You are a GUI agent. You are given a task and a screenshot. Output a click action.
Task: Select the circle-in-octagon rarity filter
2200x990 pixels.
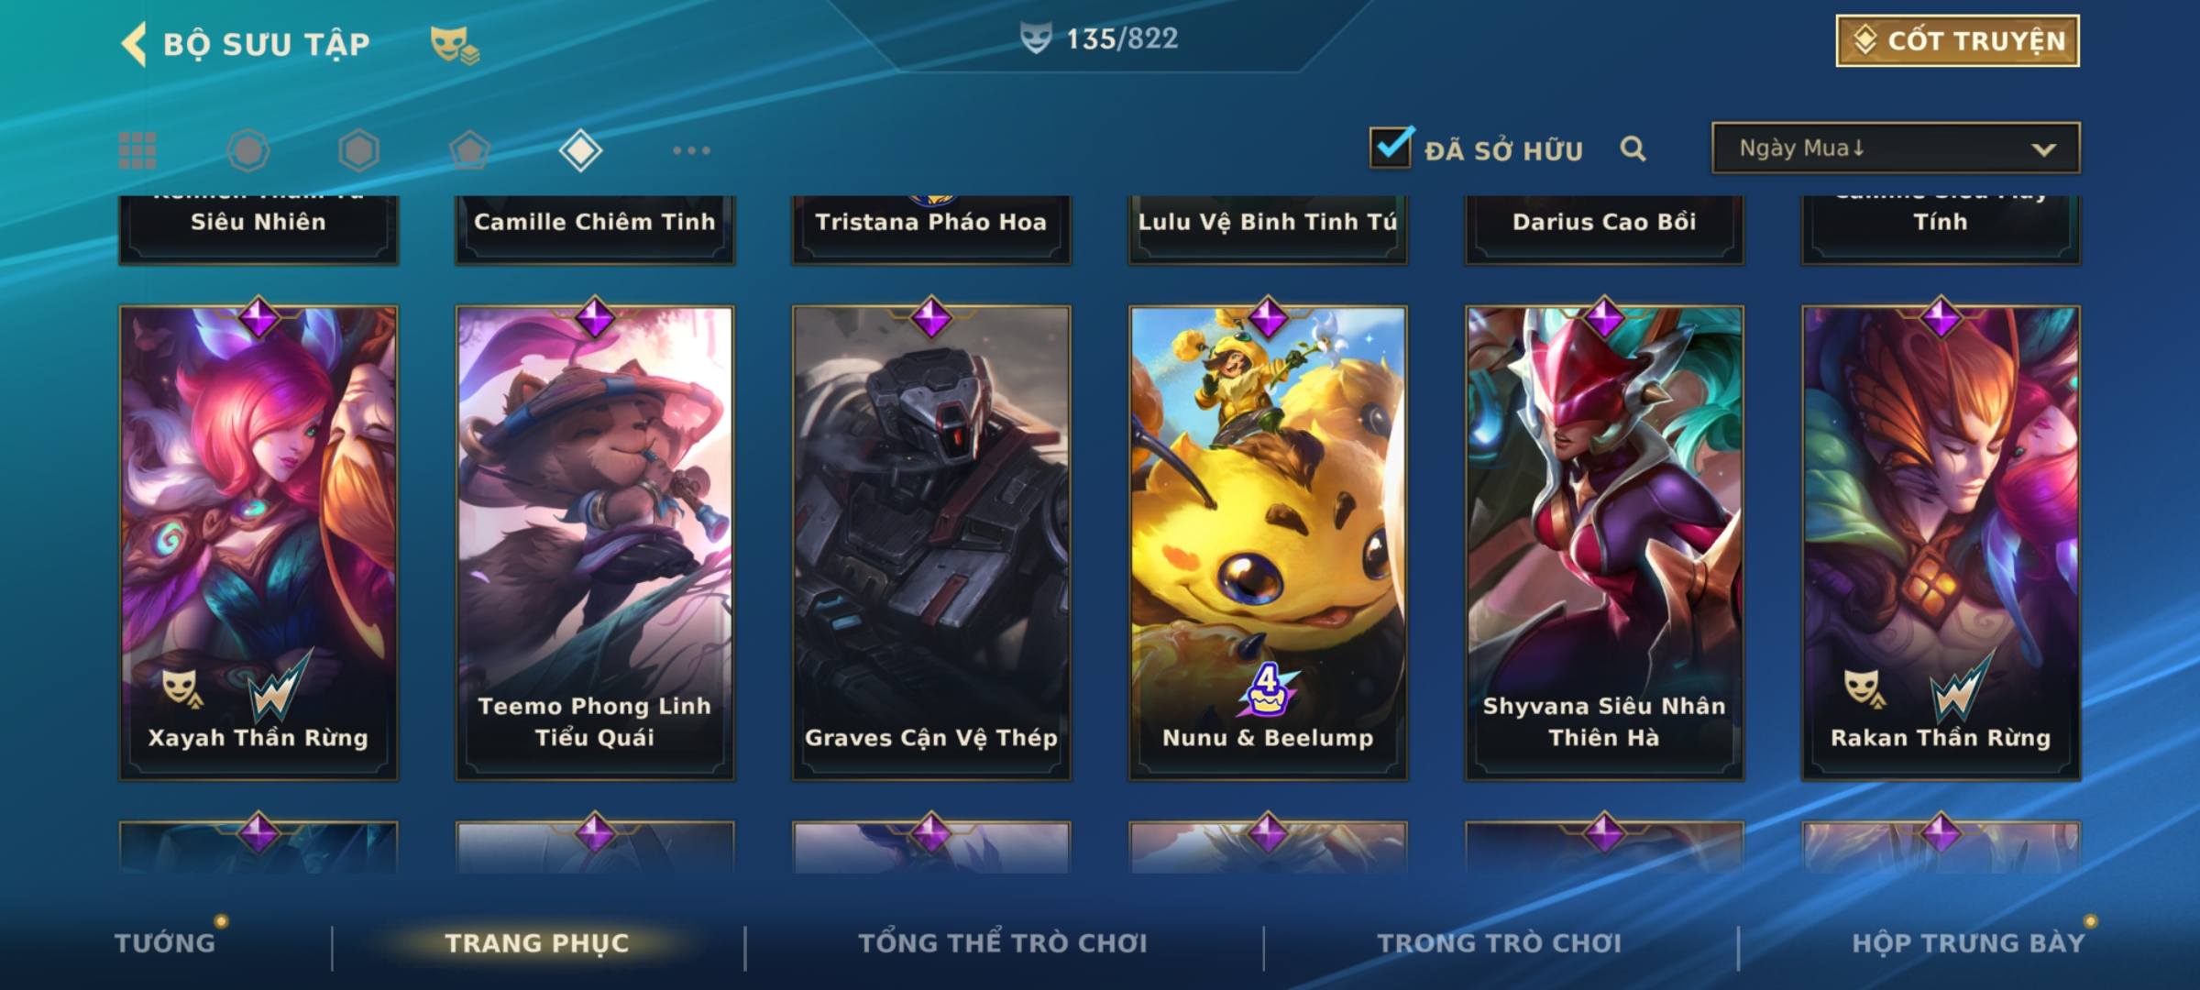tap(247, 150)
